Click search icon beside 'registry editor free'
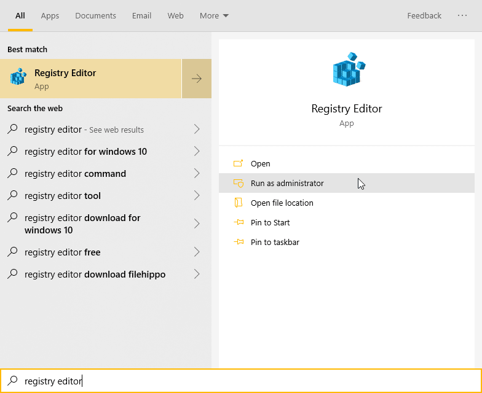482x393 pixels. point(12,252)
